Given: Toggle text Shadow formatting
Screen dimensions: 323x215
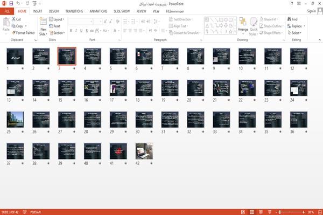Looking at the screenshot, I should coord(87,31).
